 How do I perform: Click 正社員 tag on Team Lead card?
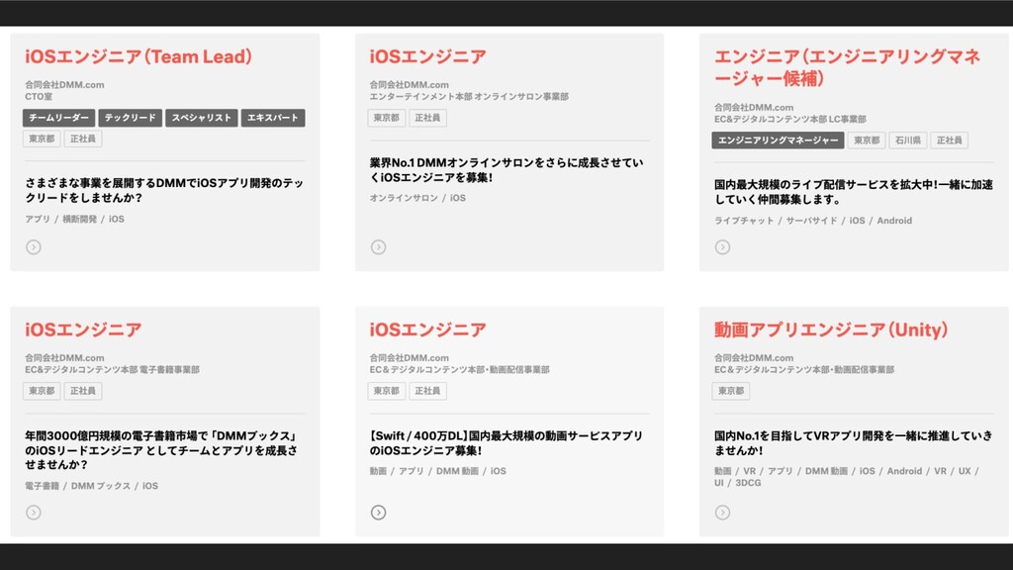83,139
